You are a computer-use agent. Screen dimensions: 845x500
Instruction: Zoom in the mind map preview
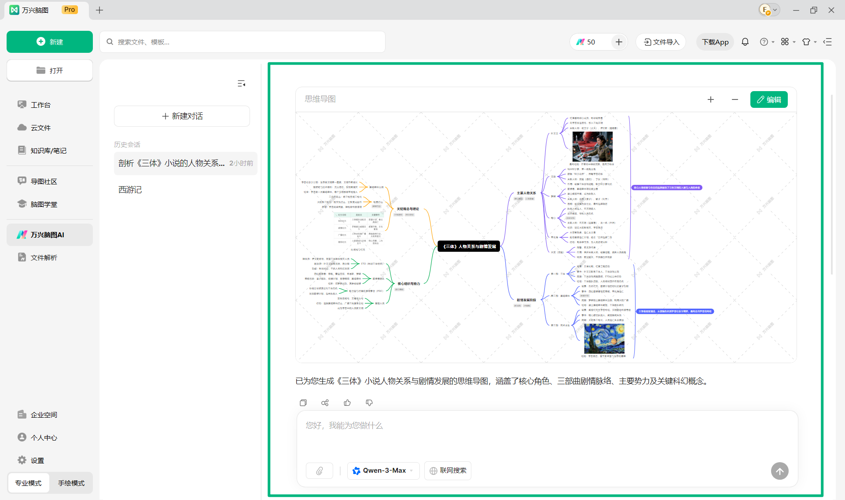tap(711, 99)
